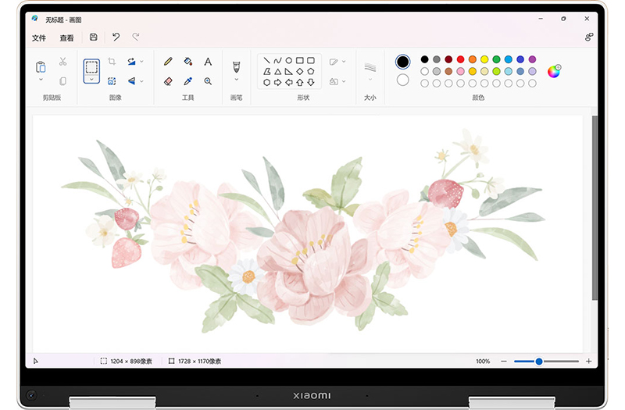Open the edit colors rainbow wheel
This screenshot has width=625, height=410.
click(554, 72)
